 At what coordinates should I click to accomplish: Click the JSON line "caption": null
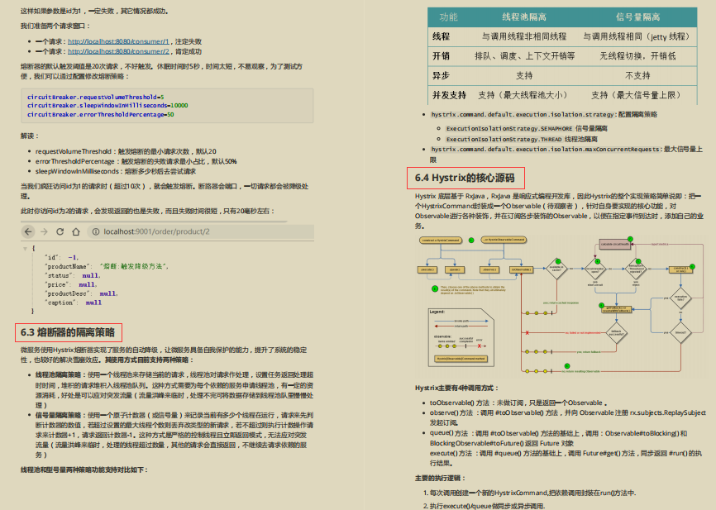pyautogui.click(x=73, y=303)
